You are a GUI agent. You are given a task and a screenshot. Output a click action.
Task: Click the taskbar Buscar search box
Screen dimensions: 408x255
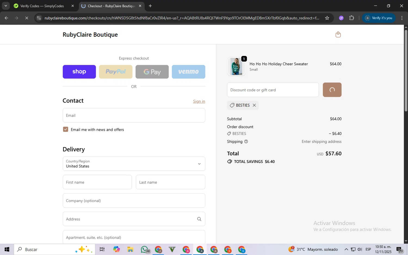[x=54, y=249]
